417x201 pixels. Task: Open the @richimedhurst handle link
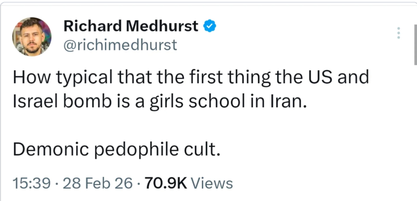pos(121,44)
